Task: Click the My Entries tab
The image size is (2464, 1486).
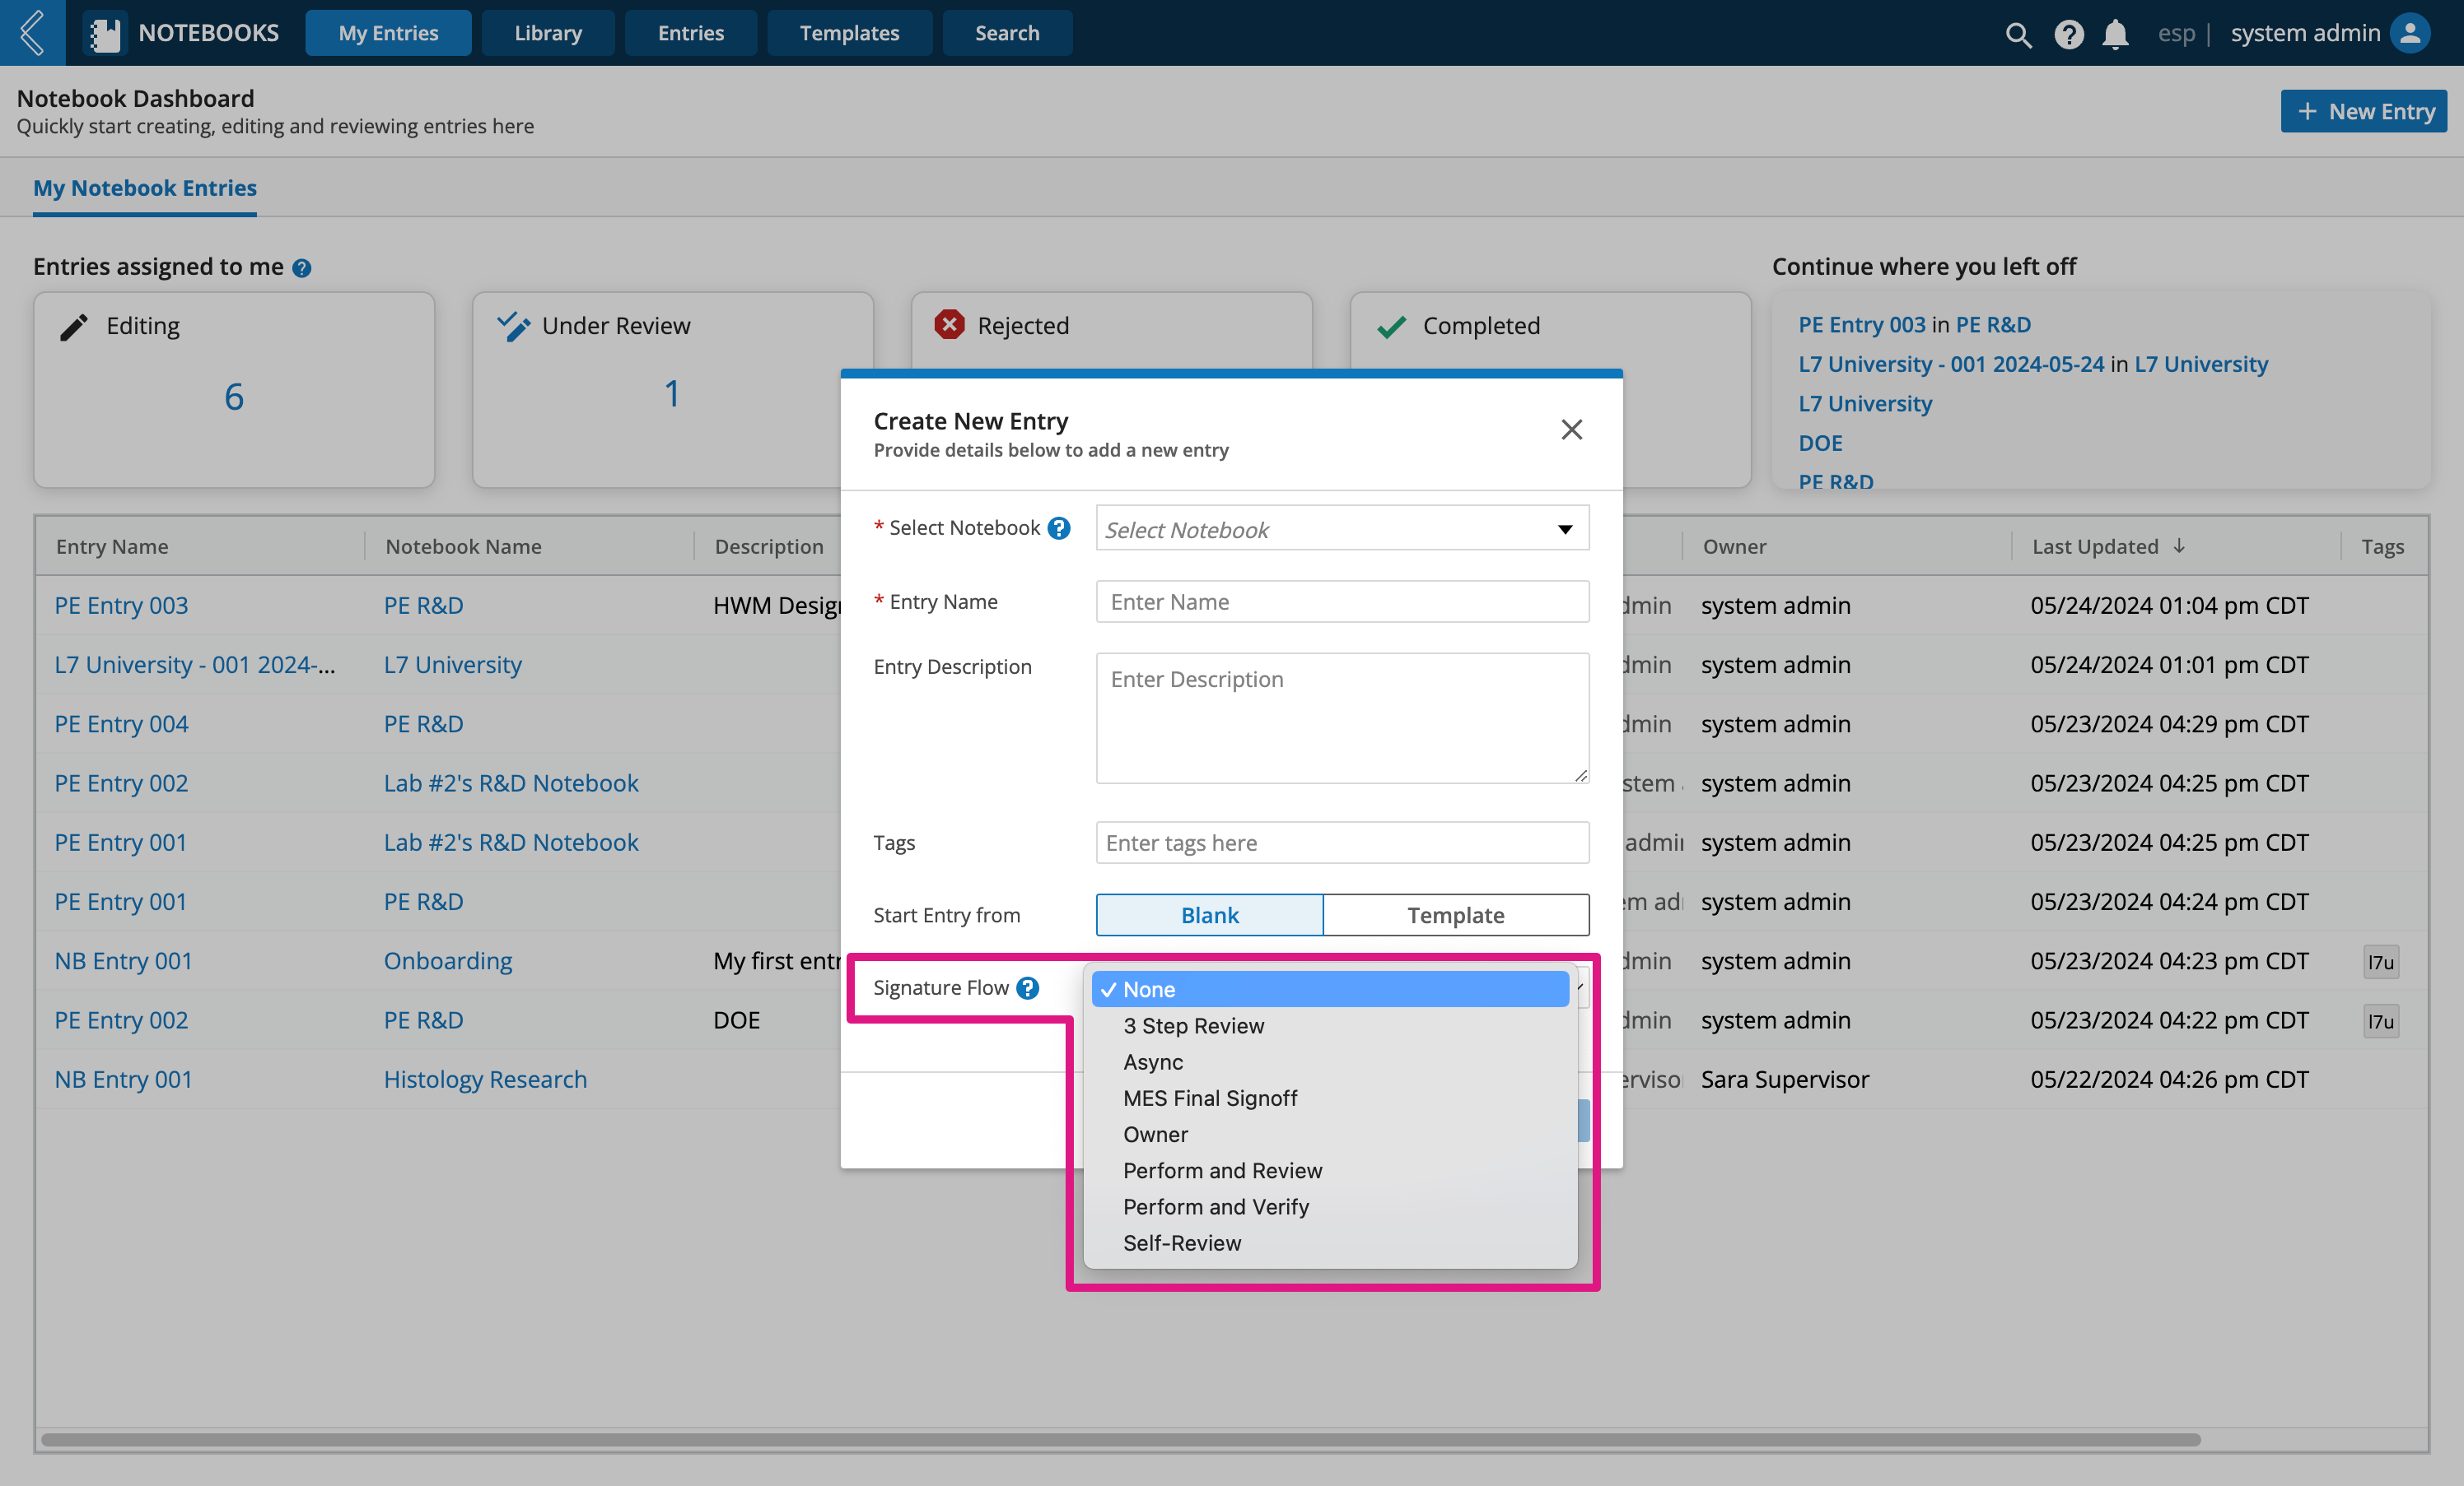Action: pyautogui.click(x=389, y=31)
